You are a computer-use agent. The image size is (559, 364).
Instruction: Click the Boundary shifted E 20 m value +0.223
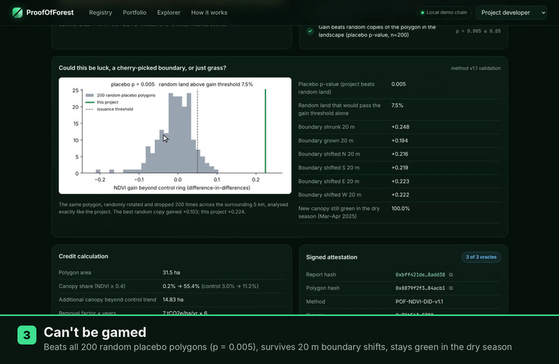400,181
